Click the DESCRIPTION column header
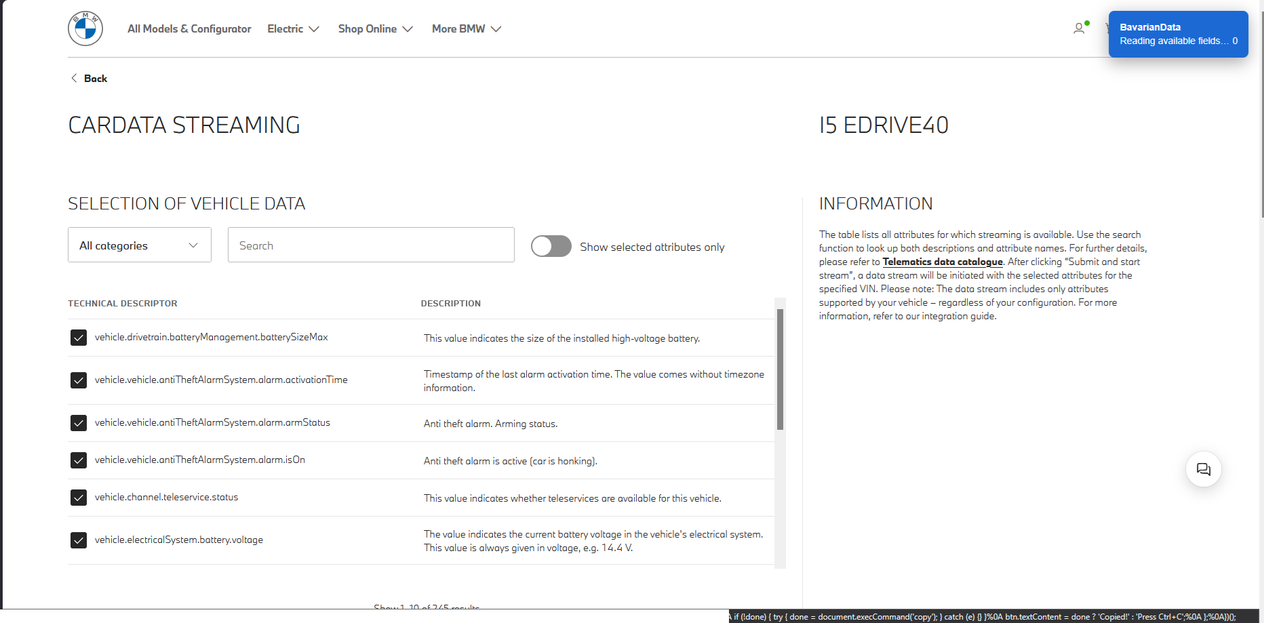This screenshot has height=623, width=1264. pyautogui.click(x=451, y=304)
